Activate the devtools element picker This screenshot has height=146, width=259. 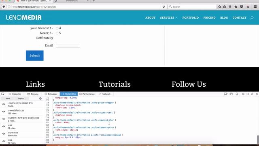(x=3, y=94)
